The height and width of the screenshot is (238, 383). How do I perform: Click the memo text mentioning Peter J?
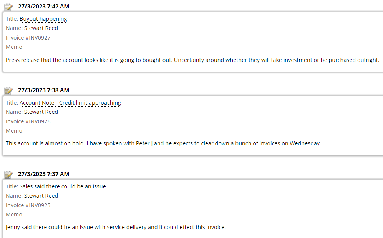pos(162,143)
